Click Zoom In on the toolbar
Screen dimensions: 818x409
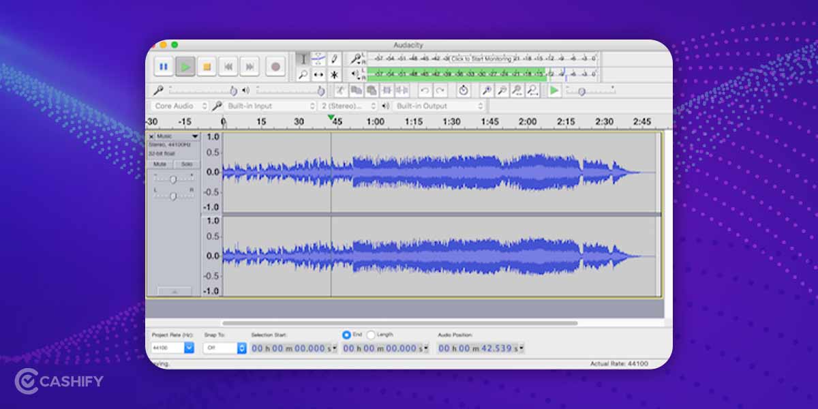[x=486, y=90]
